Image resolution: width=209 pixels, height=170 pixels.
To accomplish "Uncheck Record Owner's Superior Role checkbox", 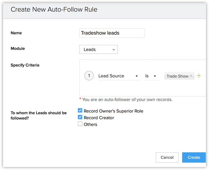I will [80, 111].
